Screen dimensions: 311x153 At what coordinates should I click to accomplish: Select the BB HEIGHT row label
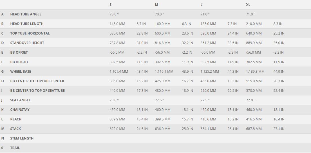(x=19, y=62)
